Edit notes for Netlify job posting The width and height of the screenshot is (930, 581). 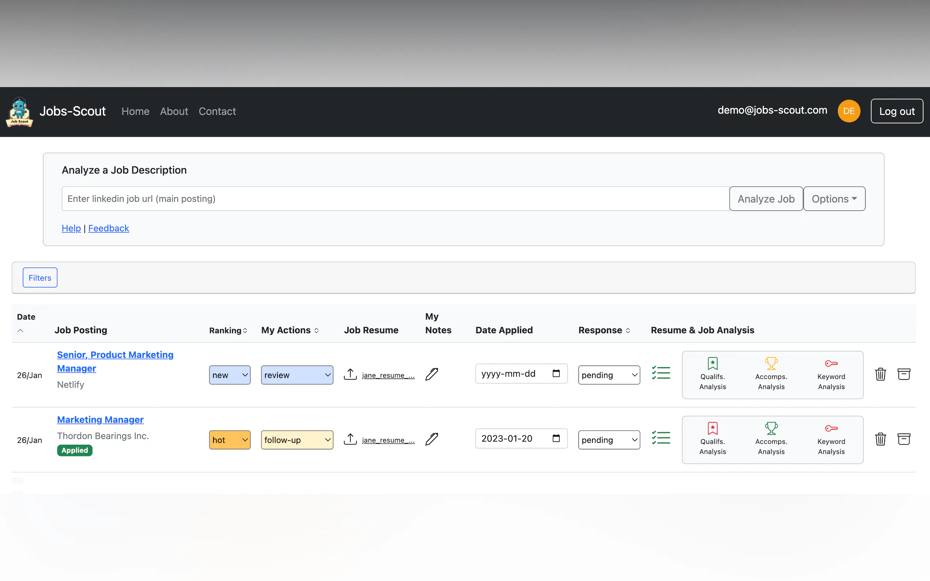click(x=432, y=374)
